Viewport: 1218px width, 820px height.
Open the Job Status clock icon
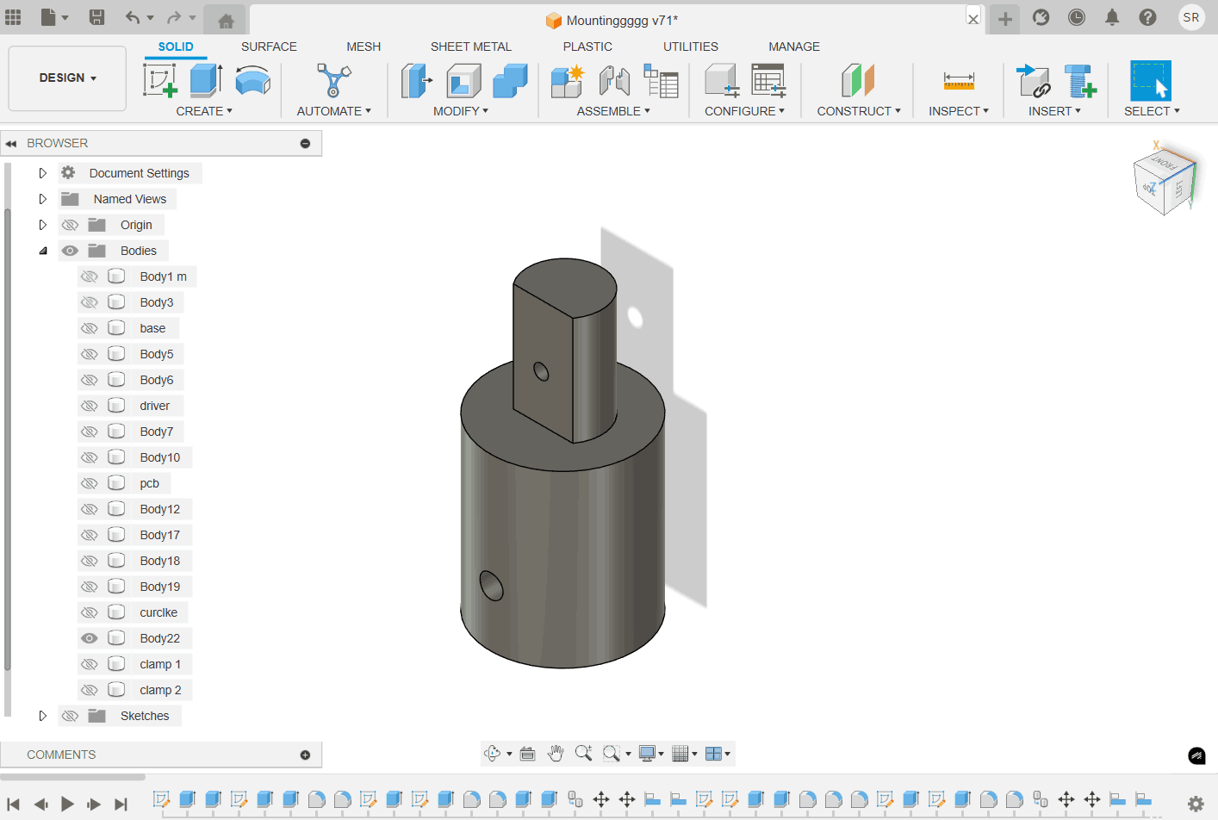pos(1077,17)
